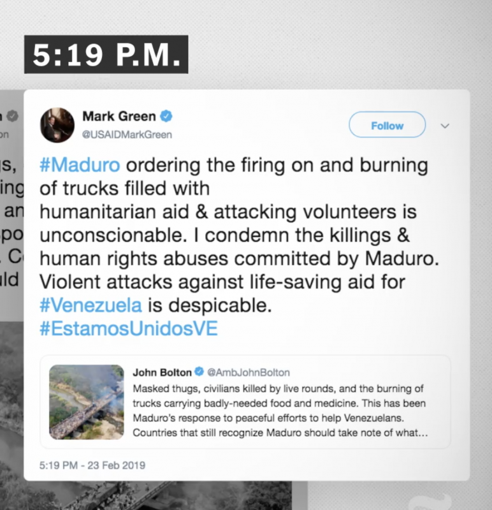492x510 pixels.
Task: Click the John Bolton name in quoted tweet
Action: click(162, 372)
